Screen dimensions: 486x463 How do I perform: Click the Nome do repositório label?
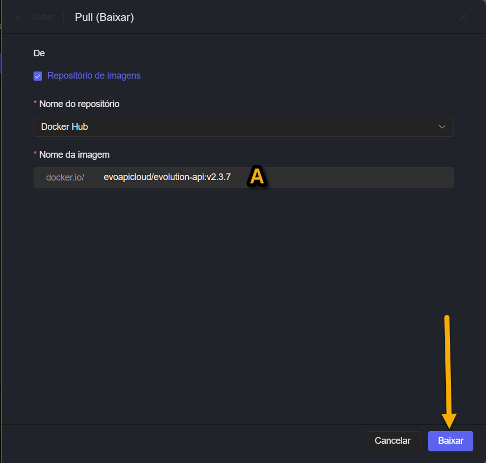[79, 104]
